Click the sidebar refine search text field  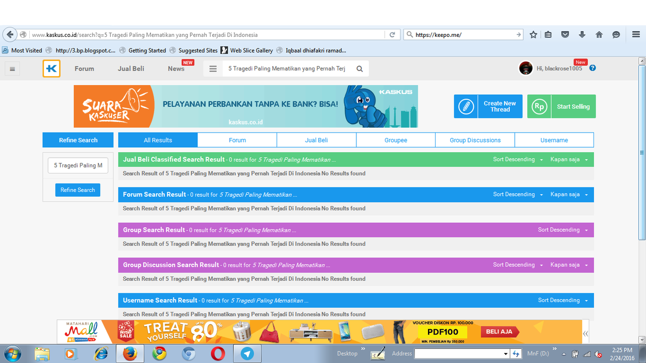pos(78,165)
